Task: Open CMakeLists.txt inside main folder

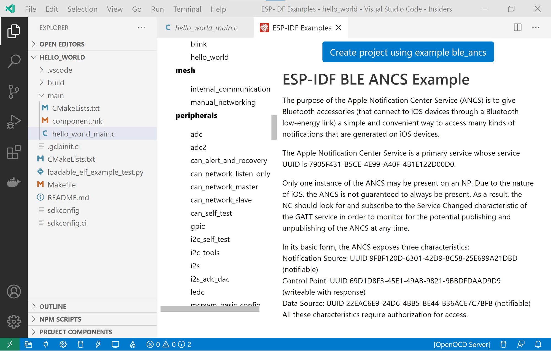Action: point(92,108)
